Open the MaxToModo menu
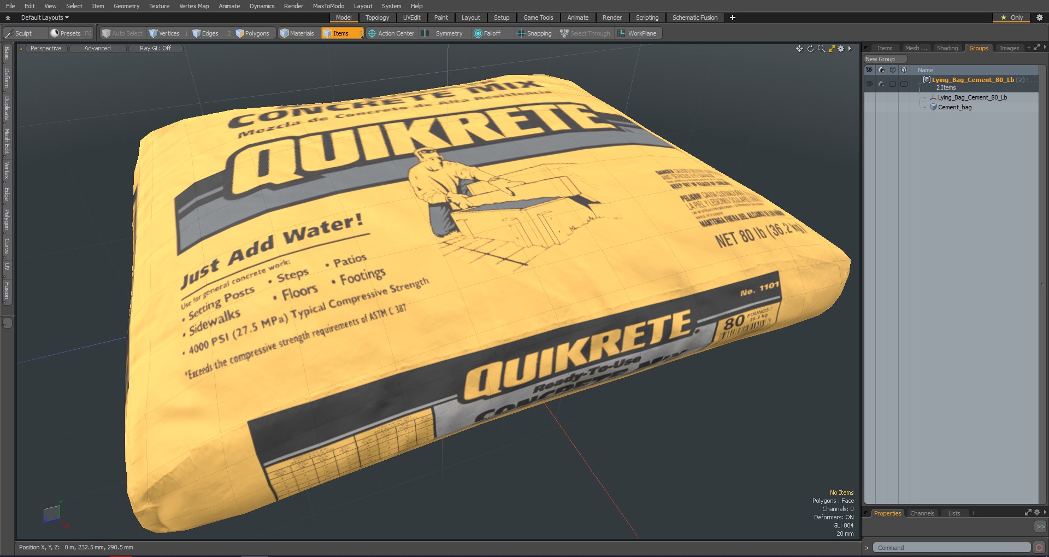The width and height of the screenshot is (1049, 557). (x=328, y=6)
